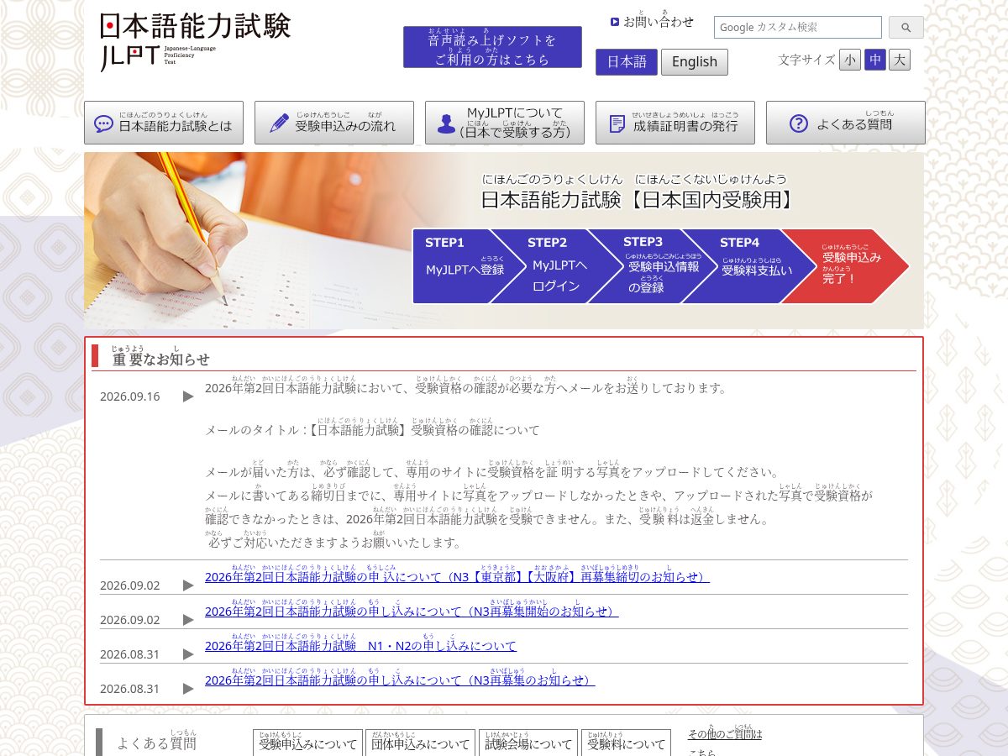Open the N3再募集開始のお知らせ link

[x=412, y=612]
